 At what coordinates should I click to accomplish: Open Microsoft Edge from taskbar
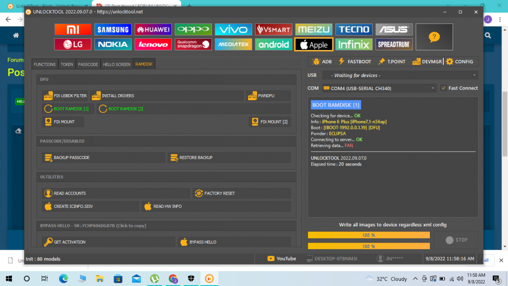64,279
